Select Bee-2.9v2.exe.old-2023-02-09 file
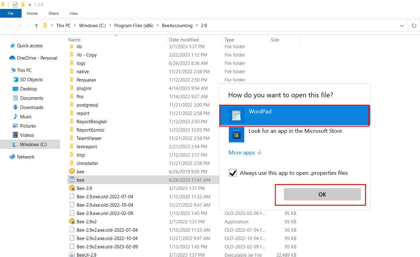Viewport: 420px width, 257px height. click(x=107, y=247)
